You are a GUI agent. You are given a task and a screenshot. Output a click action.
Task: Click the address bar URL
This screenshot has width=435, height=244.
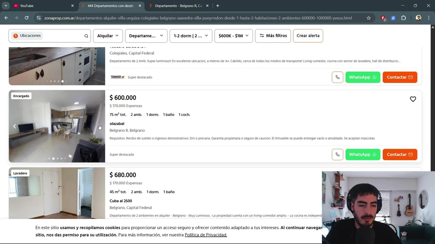click(198, 18)
